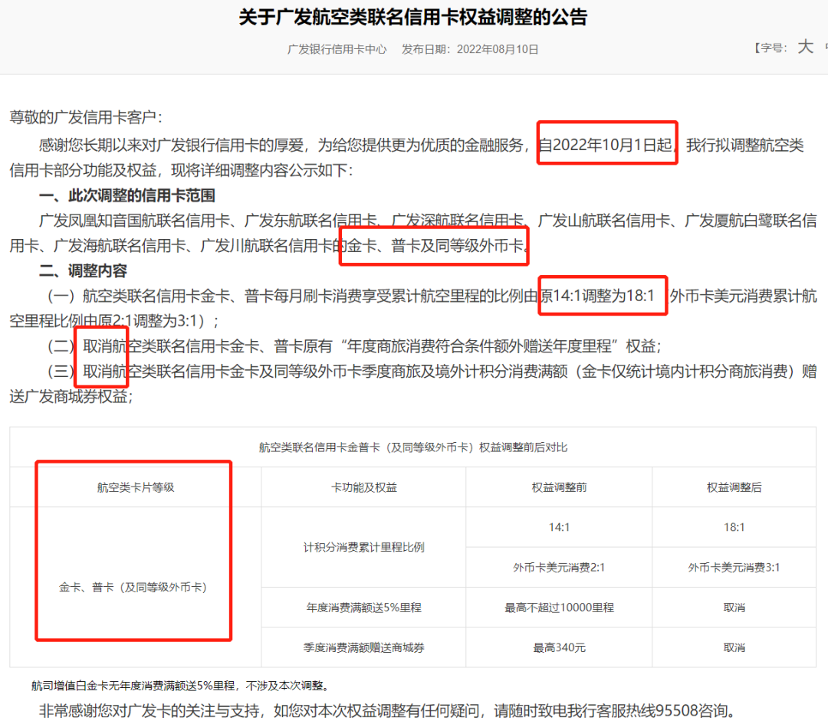
Task: Click table cell 最高340元
Action: 559,647
